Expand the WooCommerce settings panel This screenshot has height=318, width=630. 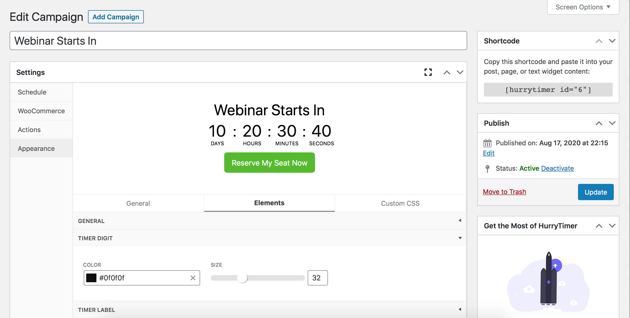41,111
